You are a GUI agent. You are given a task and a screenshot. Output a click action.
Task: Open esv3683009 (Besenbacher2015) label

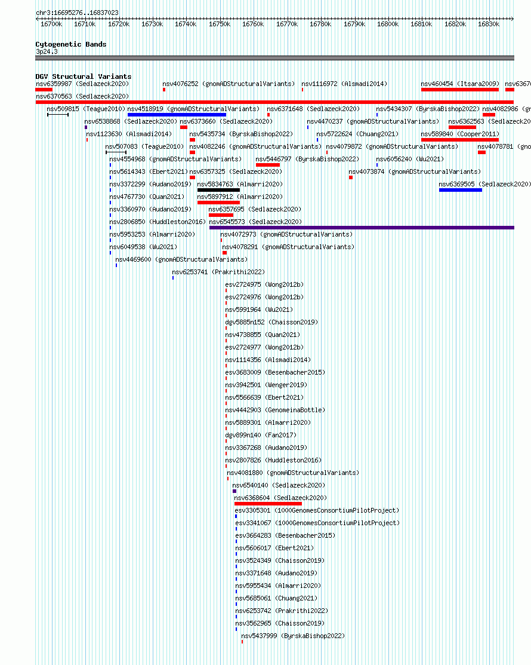coord(275,372)
